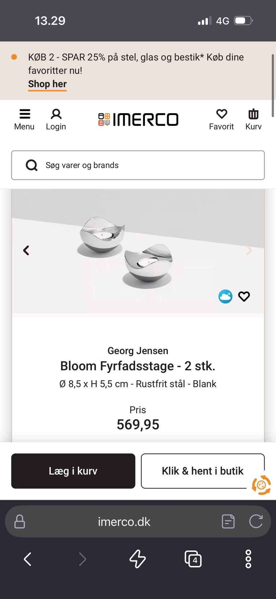This screenshot has width=276, height=599.
Task: Tap the blue cloud icon on product image
Action: (x=225, y=296)
